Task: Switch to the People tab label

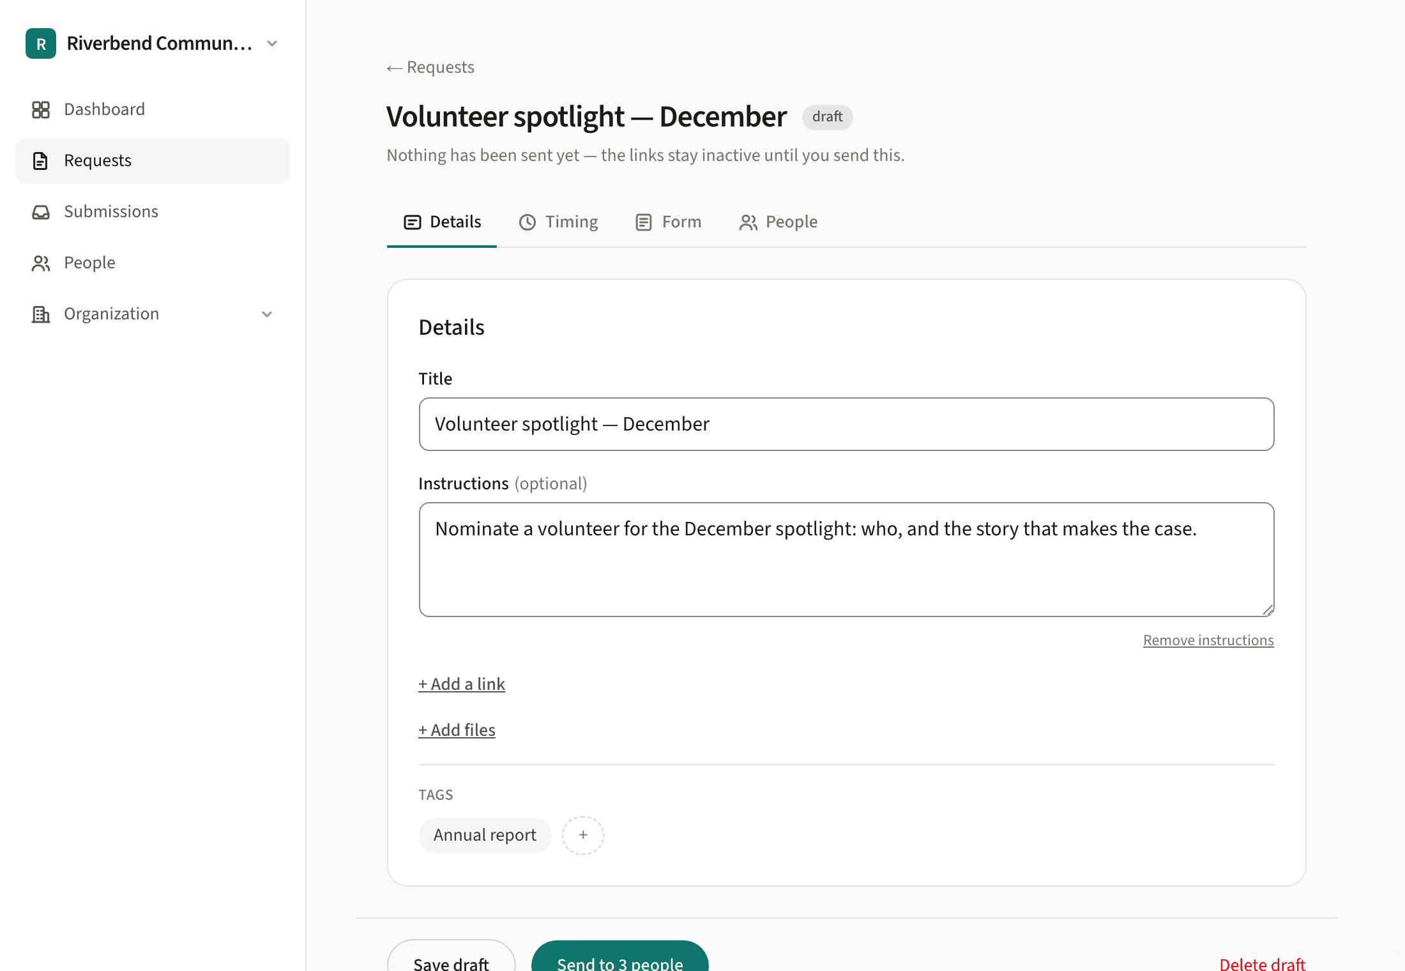Action: pyautogui.click(x=791, y=222)
